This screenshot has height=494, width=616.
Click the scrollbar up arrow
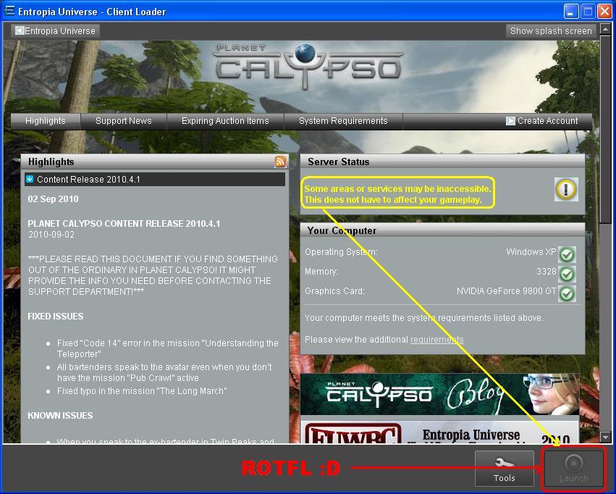pos(605,29)
